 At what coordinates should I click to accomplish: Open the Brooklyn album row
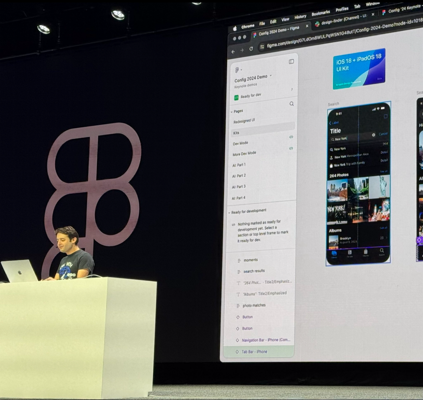click(x=358, y=240)
